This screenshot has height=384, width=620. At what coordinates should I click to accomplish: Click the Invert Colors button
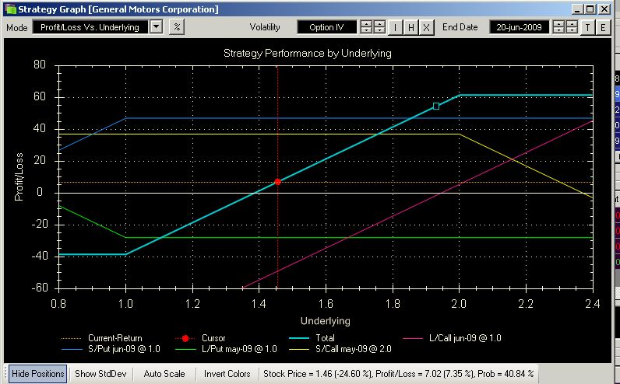227,373
